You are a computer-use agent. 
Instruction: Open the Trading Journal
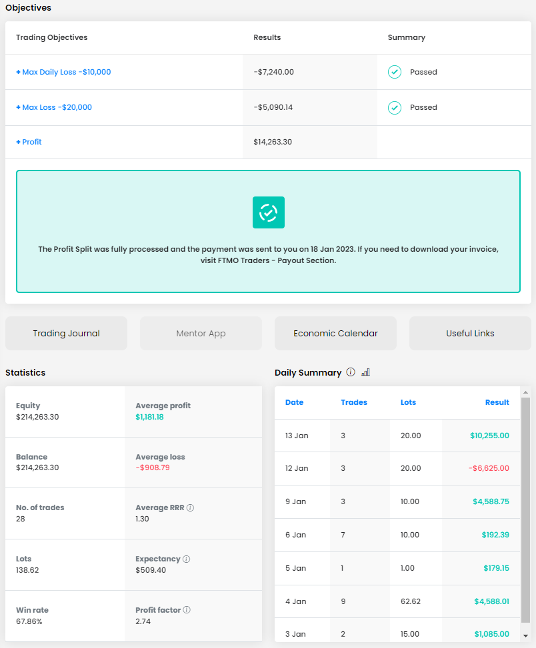66,334
